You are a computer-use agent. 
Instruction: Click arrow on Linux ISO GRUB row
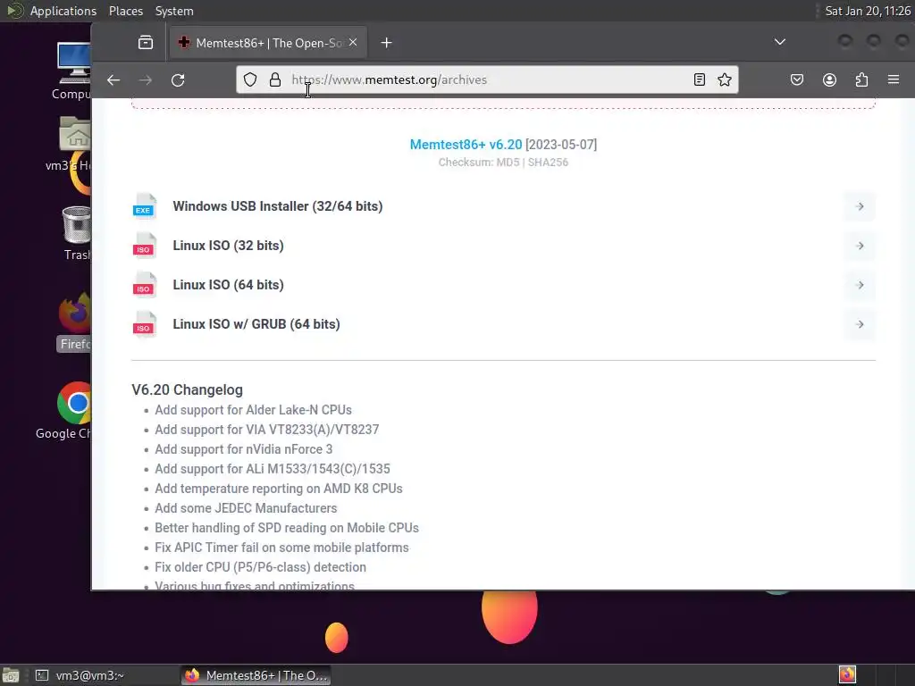(x=860, y=324)
